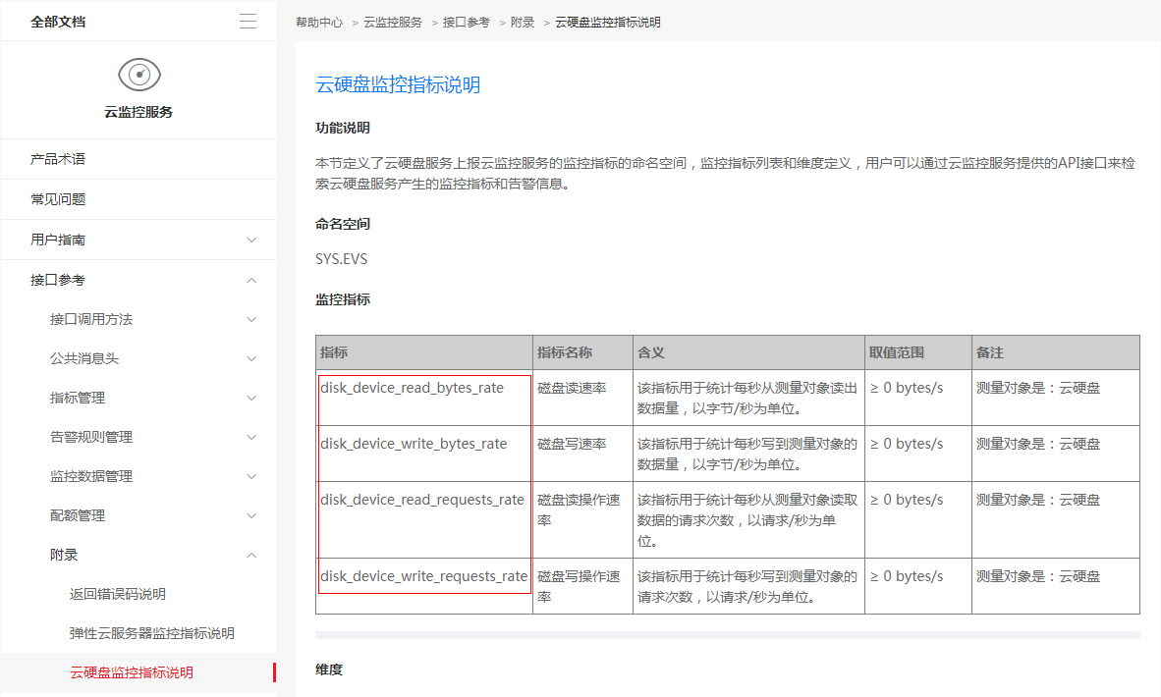
Task: Expand the 接口调用方法 chevron
Action: click(x=251, y=320)
